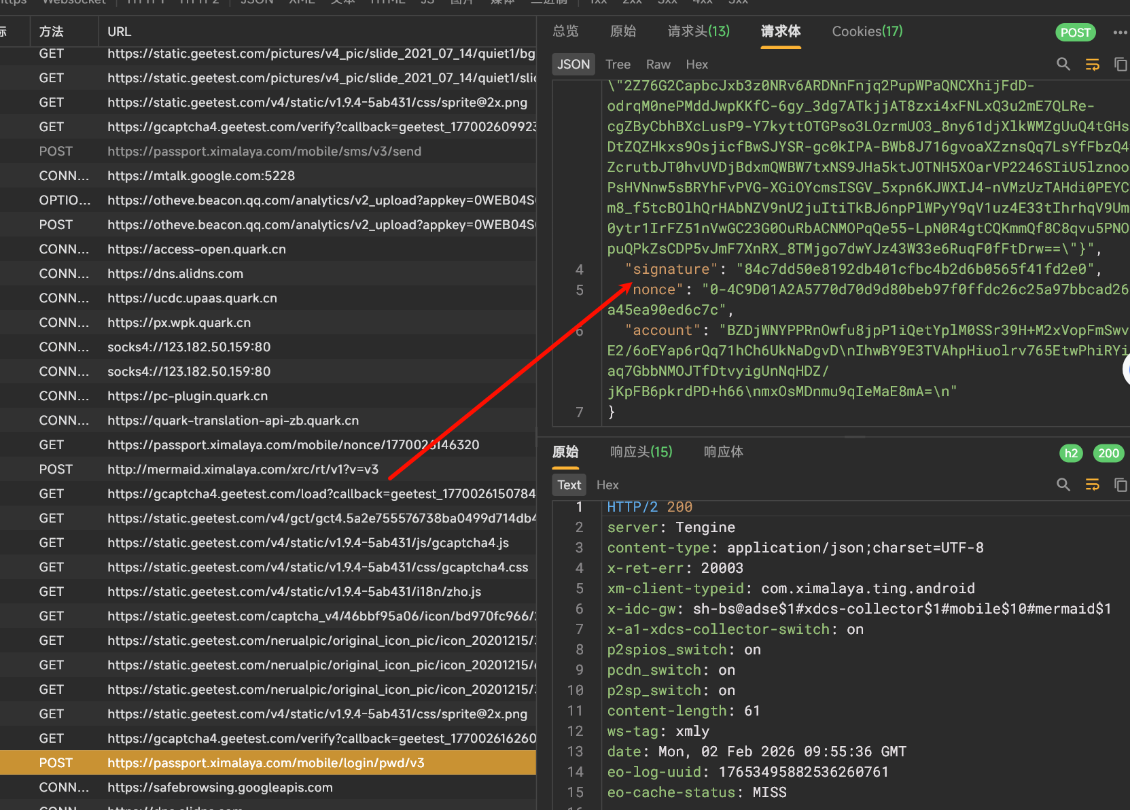
Task: Toggle word wrap in request body panel
Action: [x=1092, y=64]
